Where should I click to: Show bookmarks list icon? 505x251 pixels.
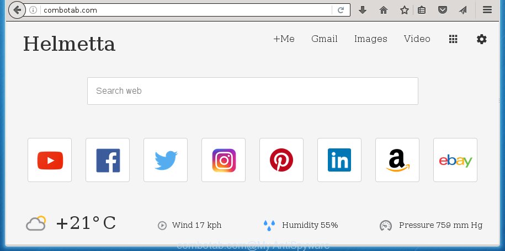coord(422,10)
